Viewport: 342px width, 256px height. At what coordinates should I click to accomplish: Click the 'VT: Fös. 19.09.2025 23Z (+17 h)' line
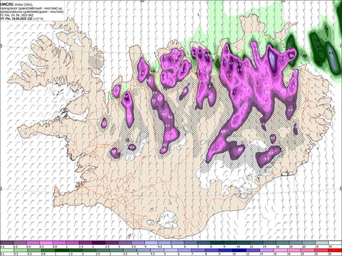[x=22, y=19]
